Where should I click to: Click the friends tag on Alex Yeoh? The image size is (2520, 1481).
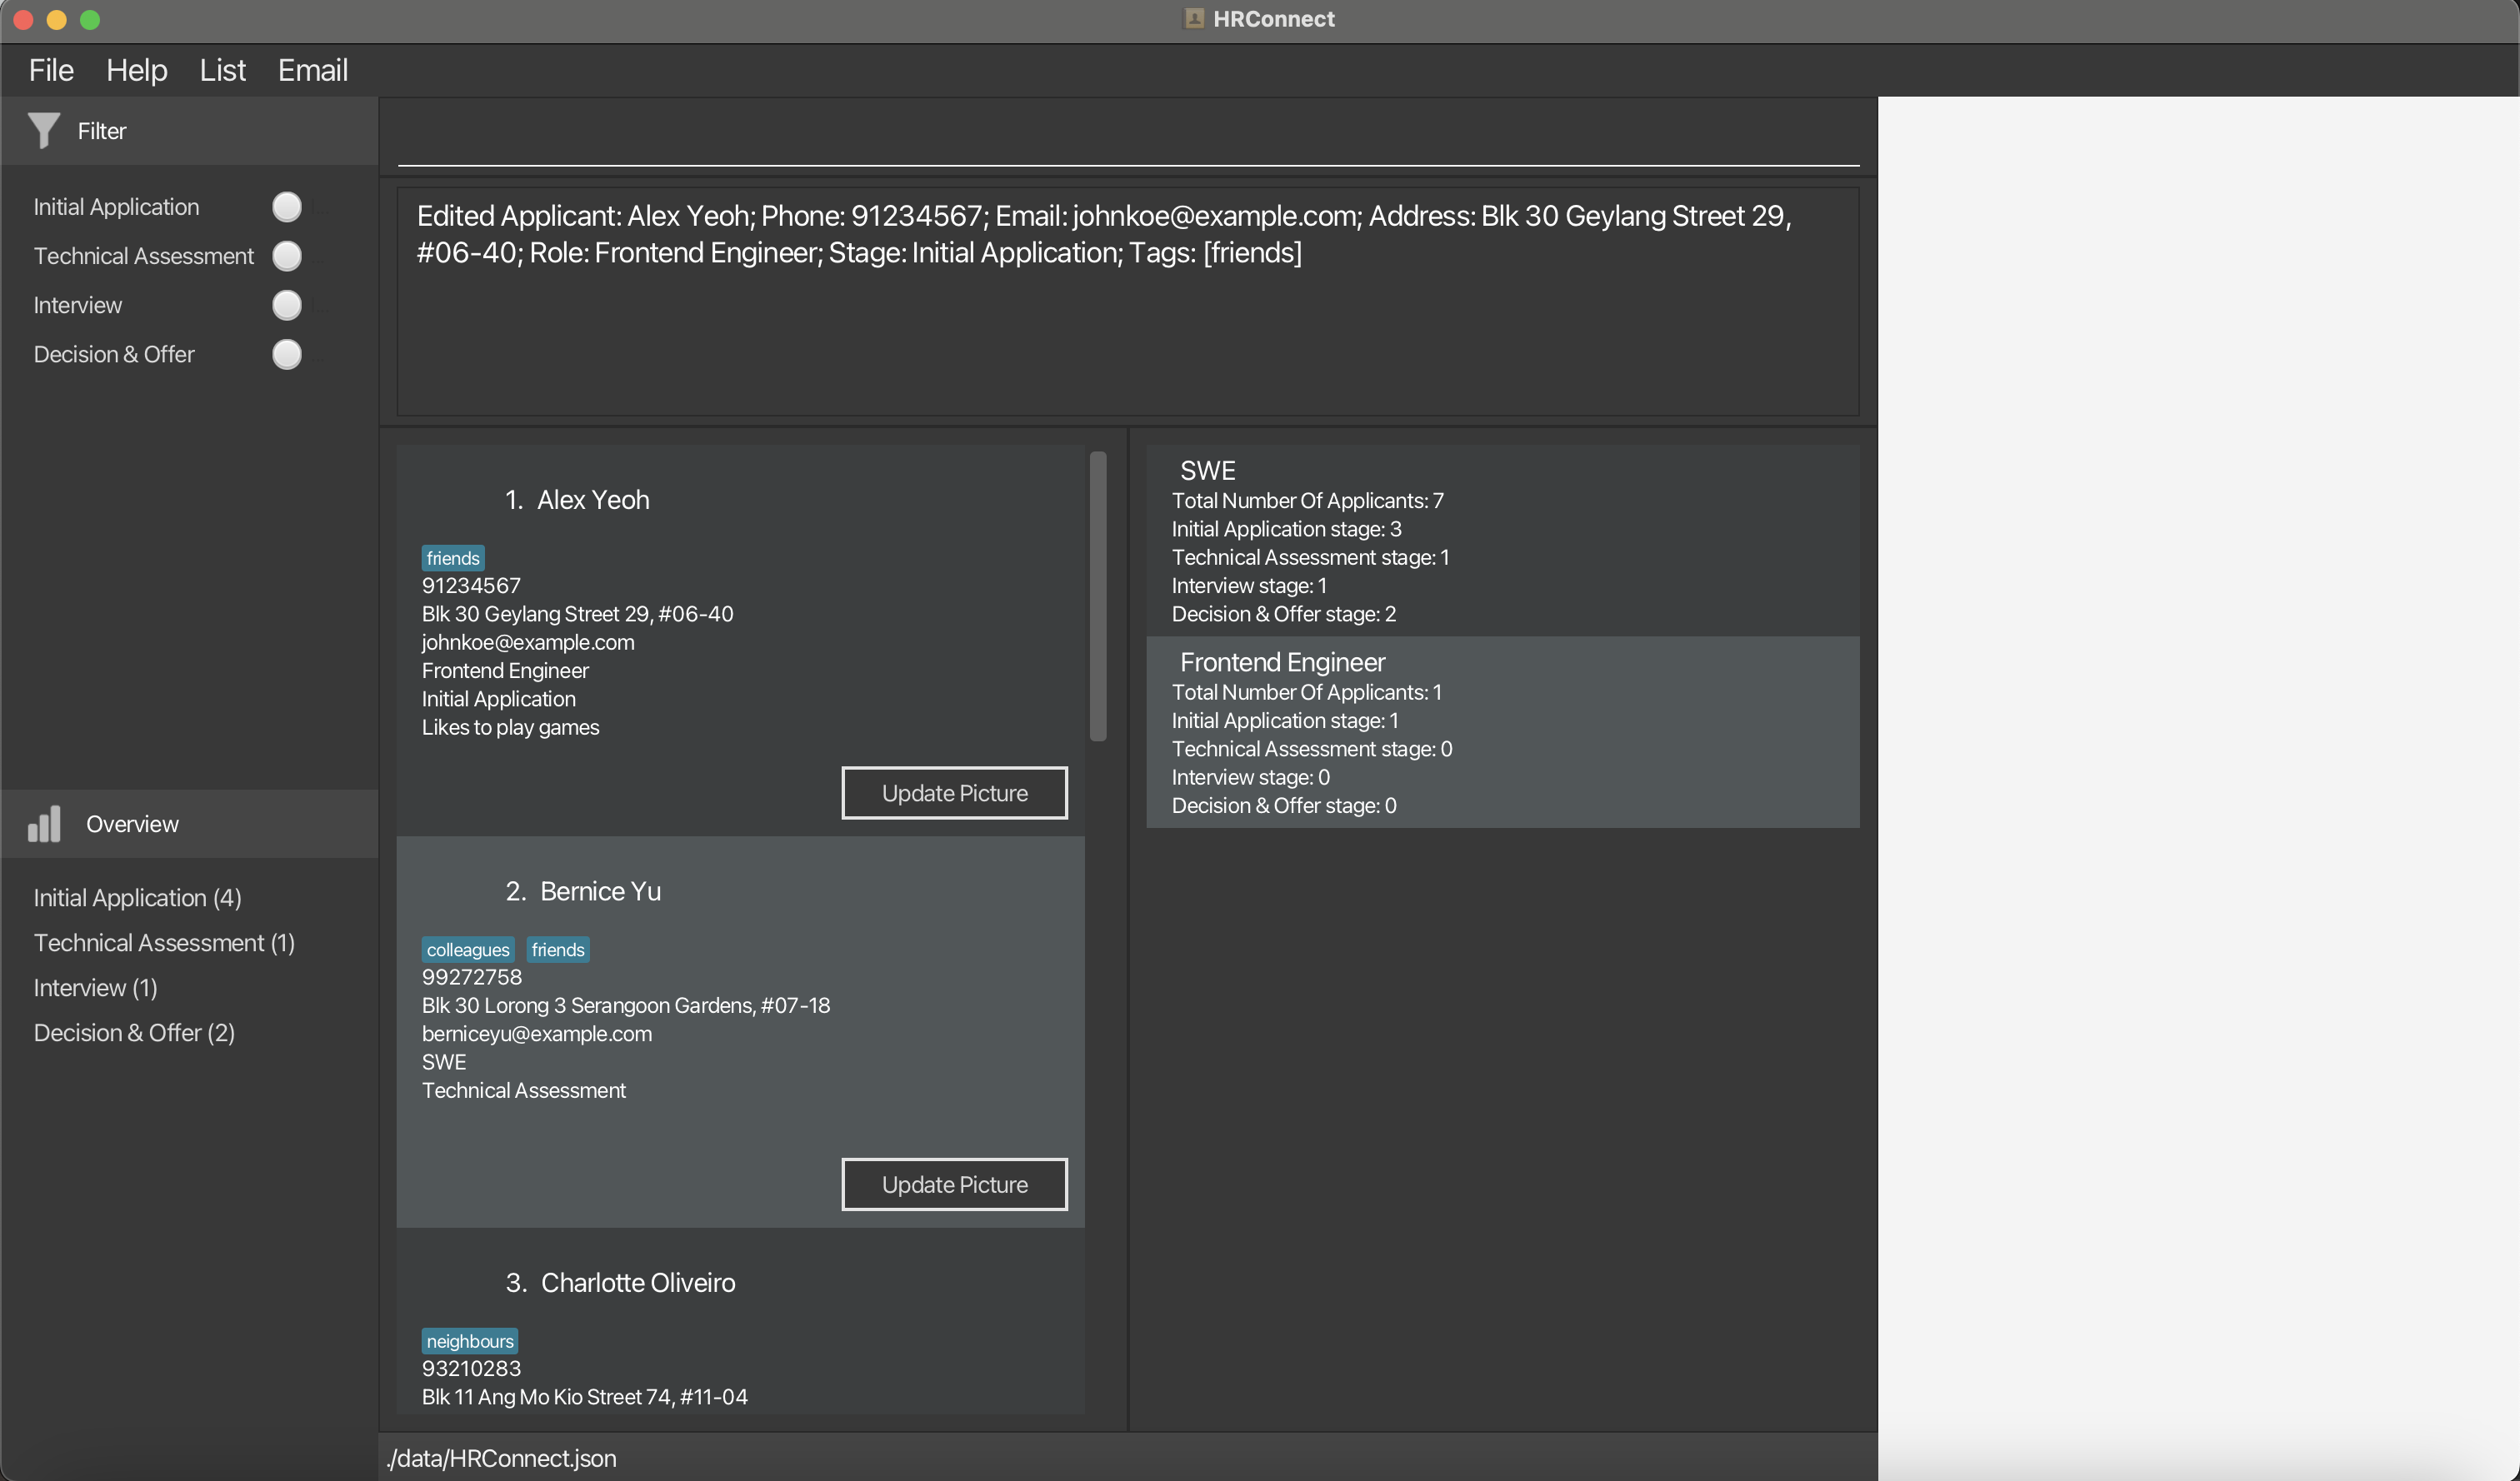click(x=453, y=559)
